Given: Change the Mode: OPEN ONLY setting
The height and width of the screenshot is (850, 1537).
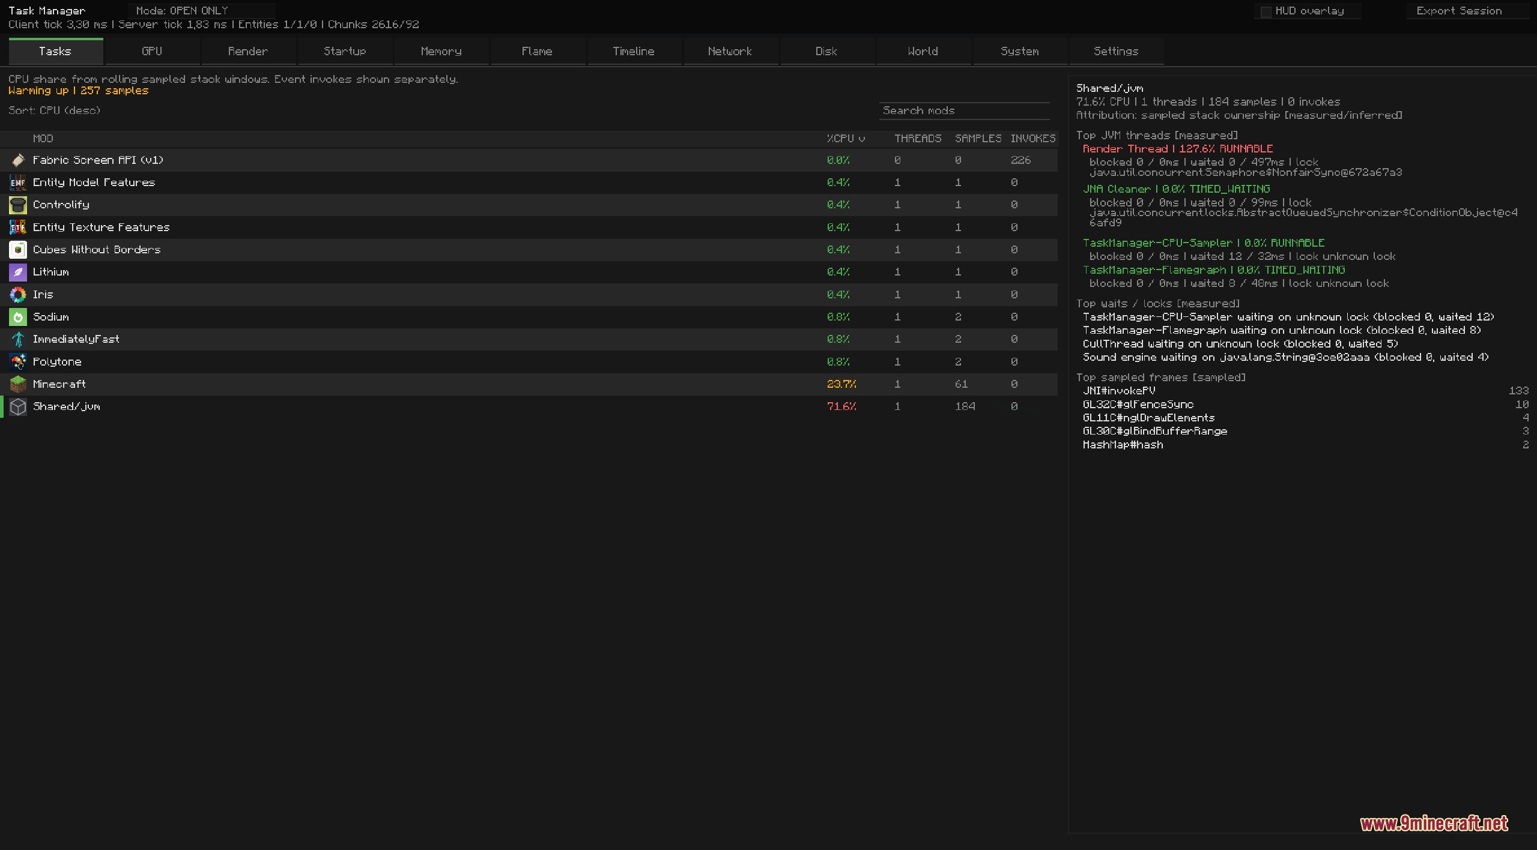Looking at the screenshot, I should [202, 11].
